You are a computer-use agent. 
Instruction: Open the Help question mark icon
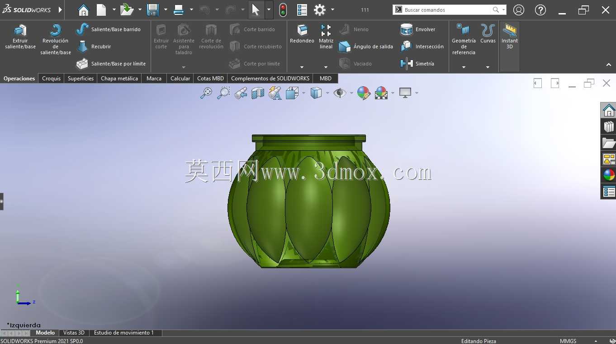[540, 10]
